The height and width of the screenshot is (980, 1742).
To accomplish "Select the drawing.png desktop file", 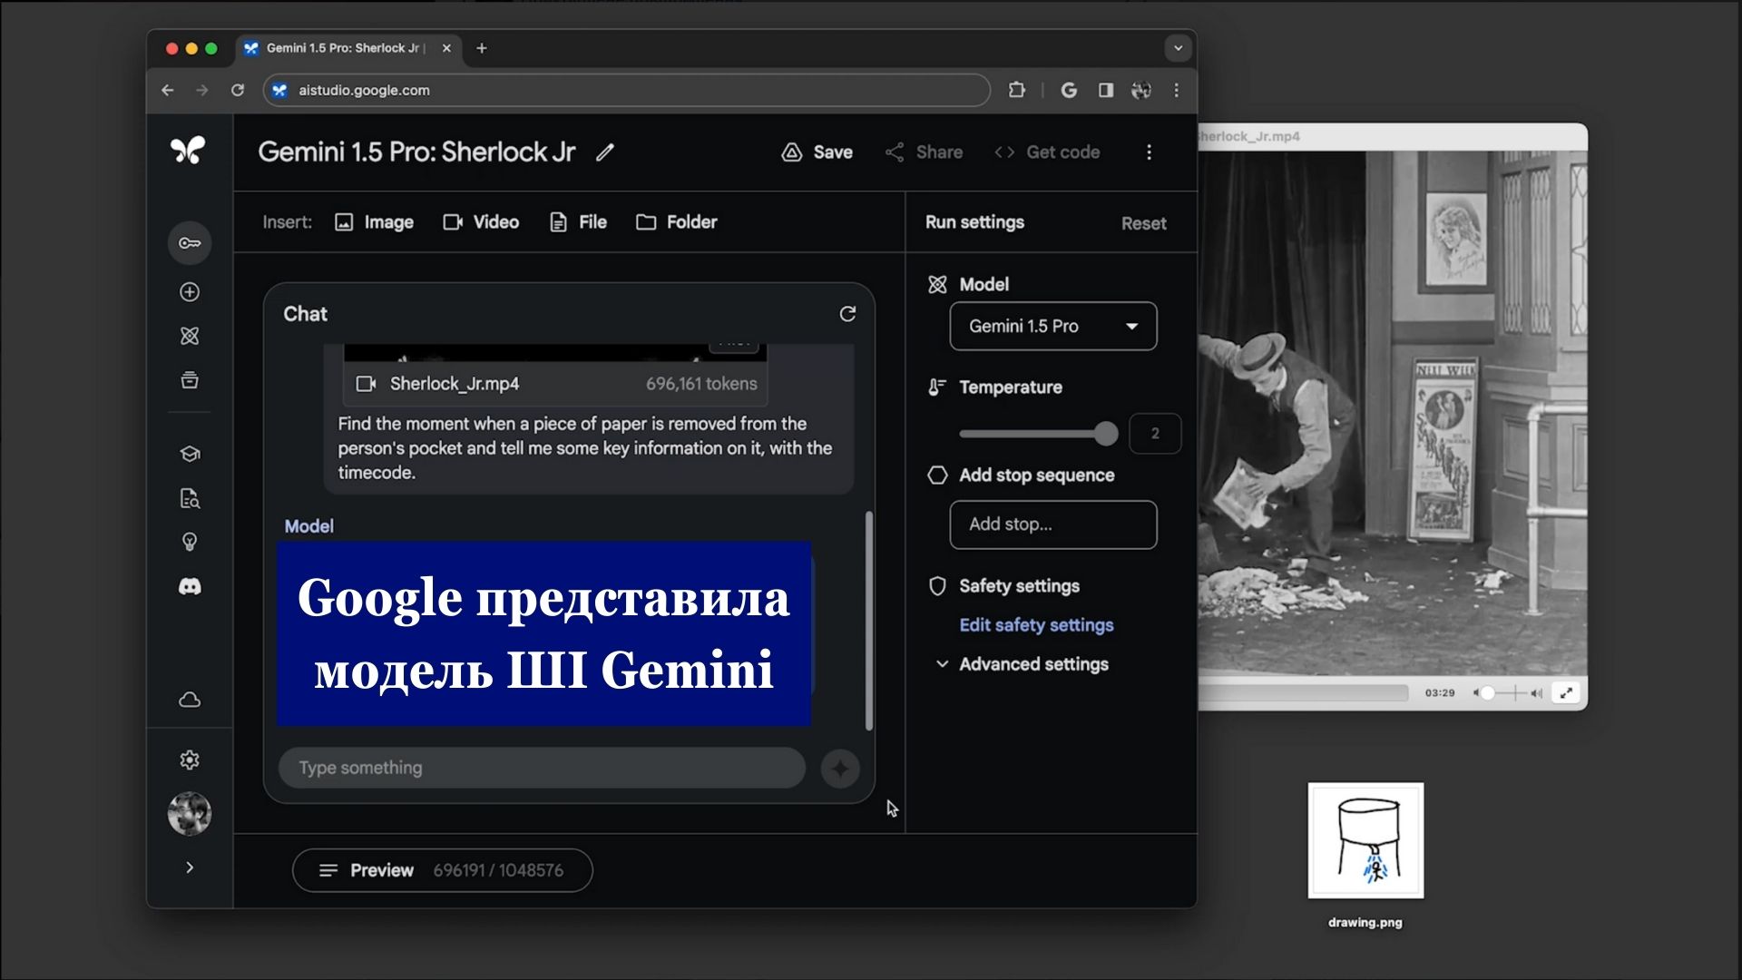I will (1365, 855).
